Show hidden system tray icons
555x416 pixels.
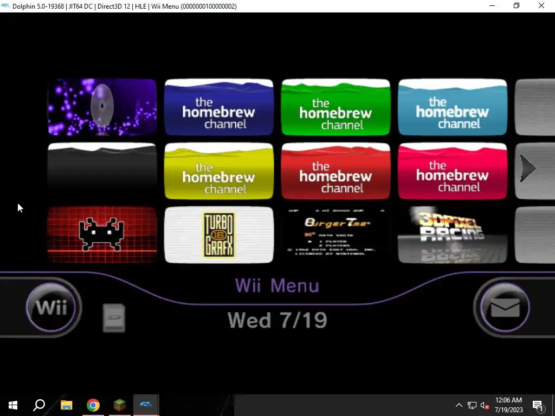point(459,405)
